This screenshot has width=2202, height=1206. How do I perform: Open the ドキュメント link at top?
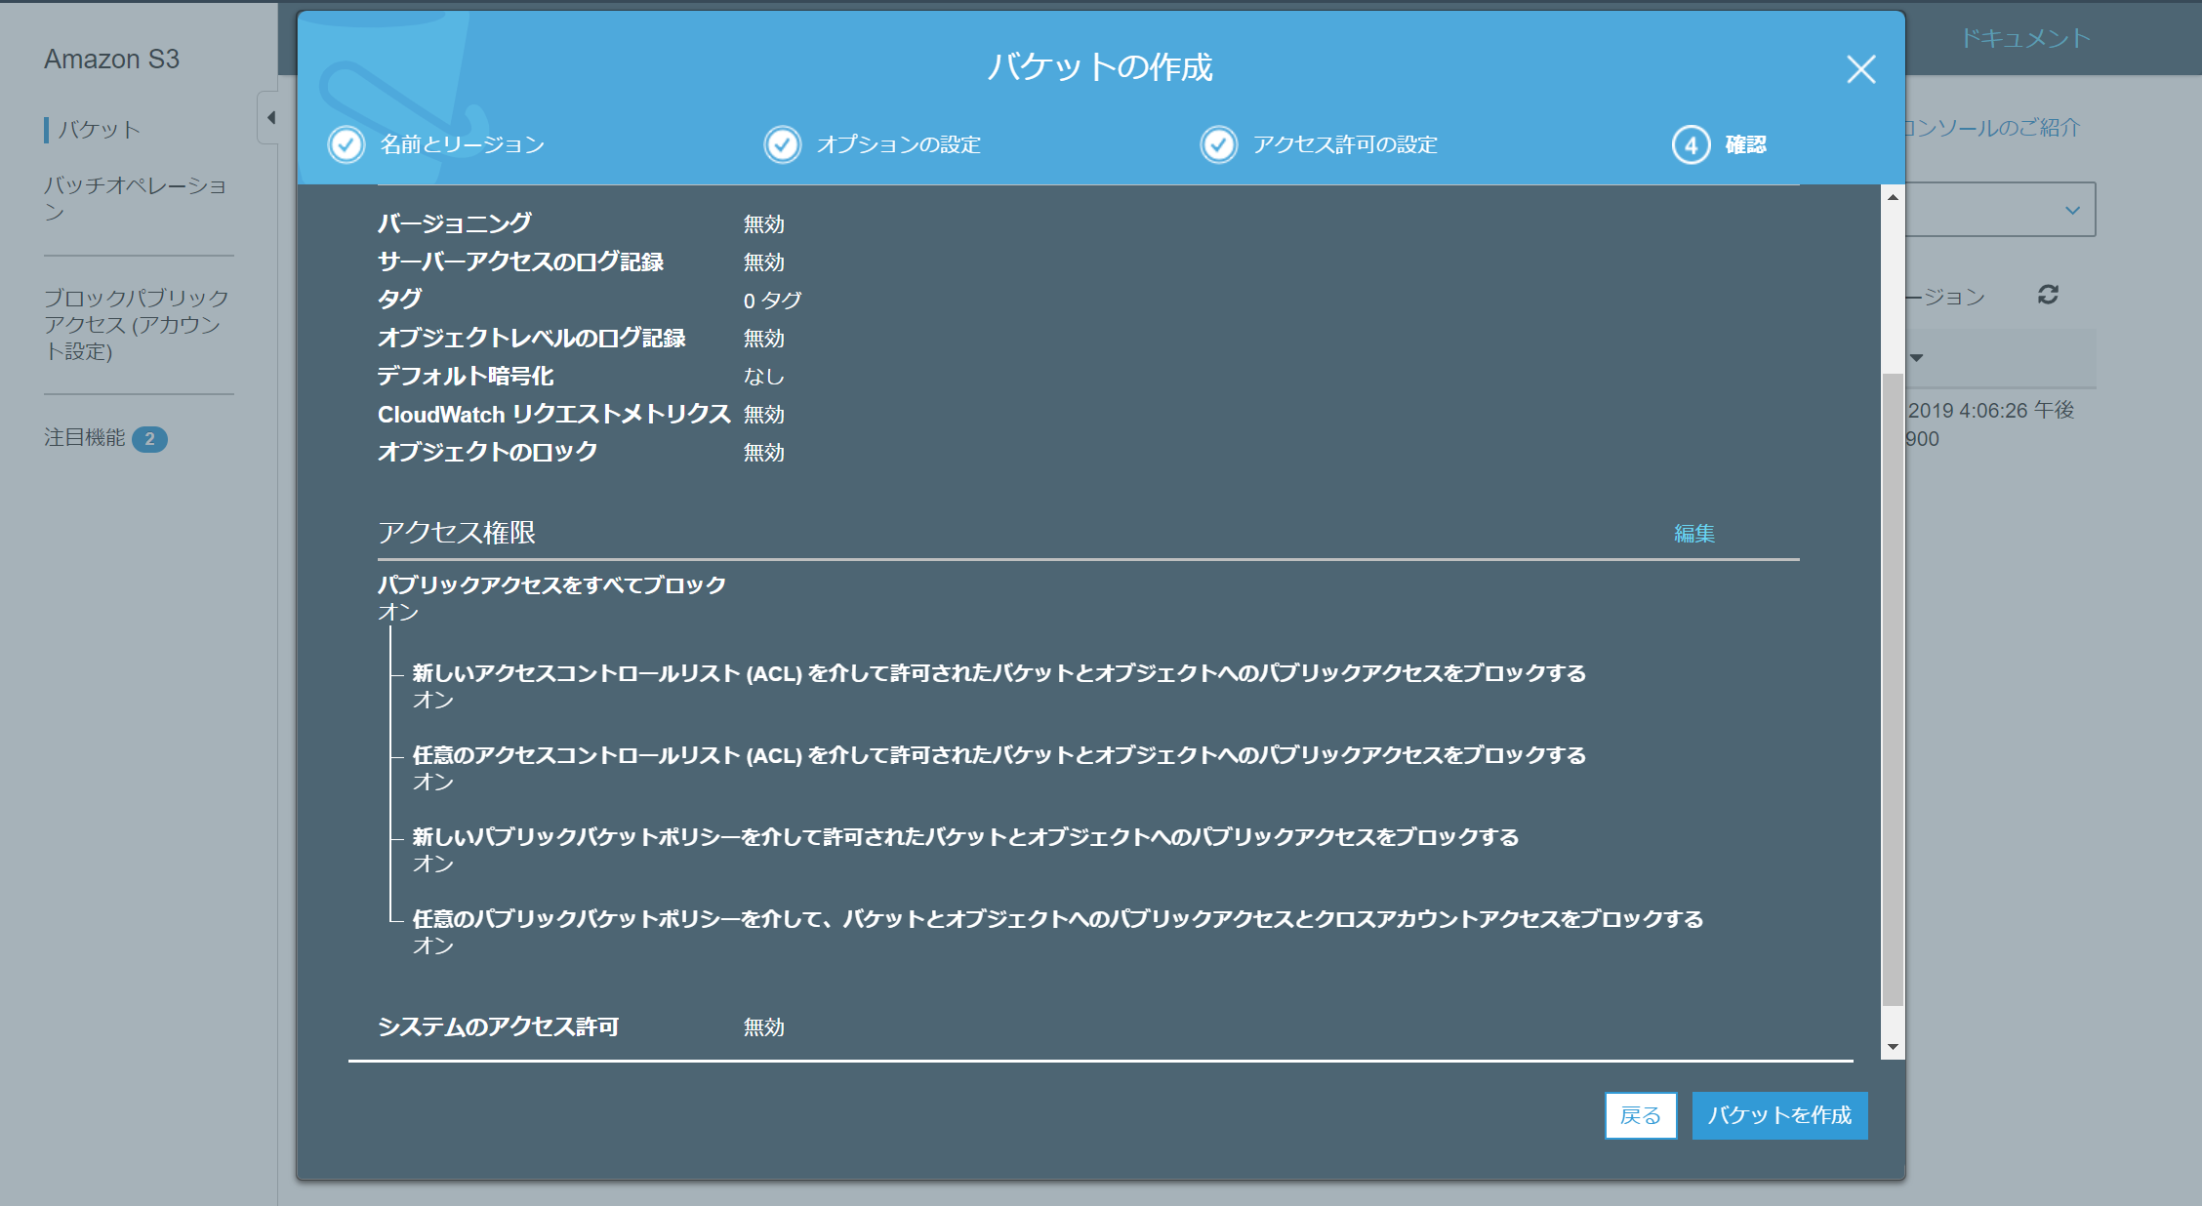click(2024, 38)
